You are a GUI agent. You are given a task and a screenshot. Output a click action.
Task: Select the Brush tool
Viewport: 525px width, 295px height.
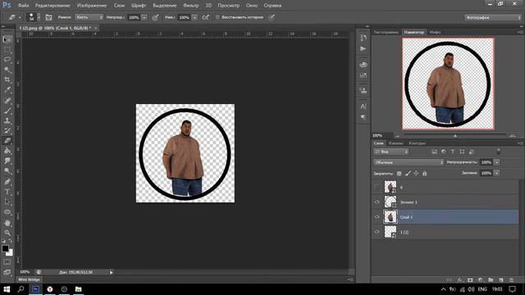7,111
